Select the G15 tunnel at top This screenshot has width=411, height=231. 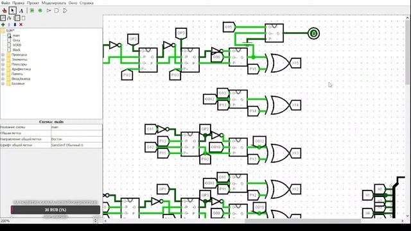coord(229,27)
